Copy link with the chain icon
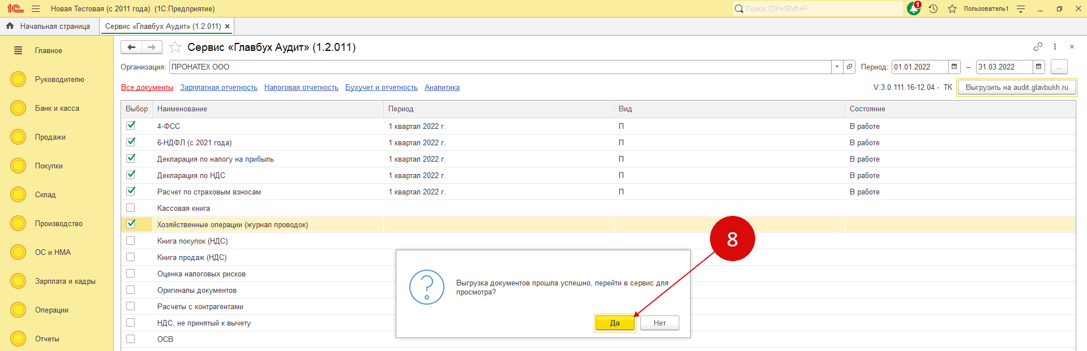 point(1038,47)
